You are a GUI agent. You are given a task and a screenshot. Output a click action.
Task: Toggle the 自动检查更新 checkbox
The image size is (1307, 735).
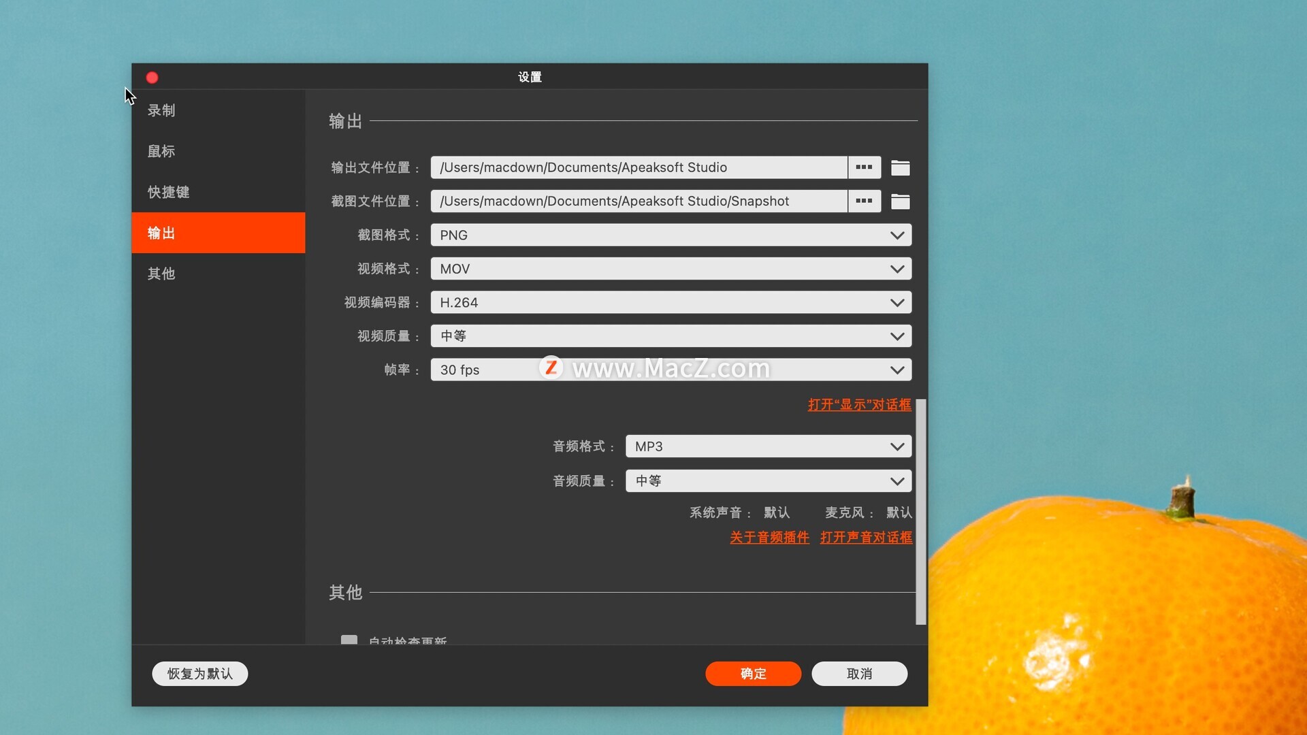coord(349,640)
